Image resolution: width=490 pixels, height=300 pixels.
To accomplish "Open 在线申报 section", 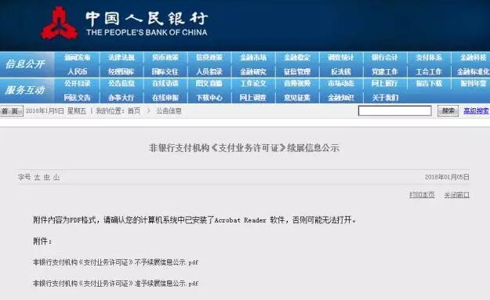I will point(165,98).
